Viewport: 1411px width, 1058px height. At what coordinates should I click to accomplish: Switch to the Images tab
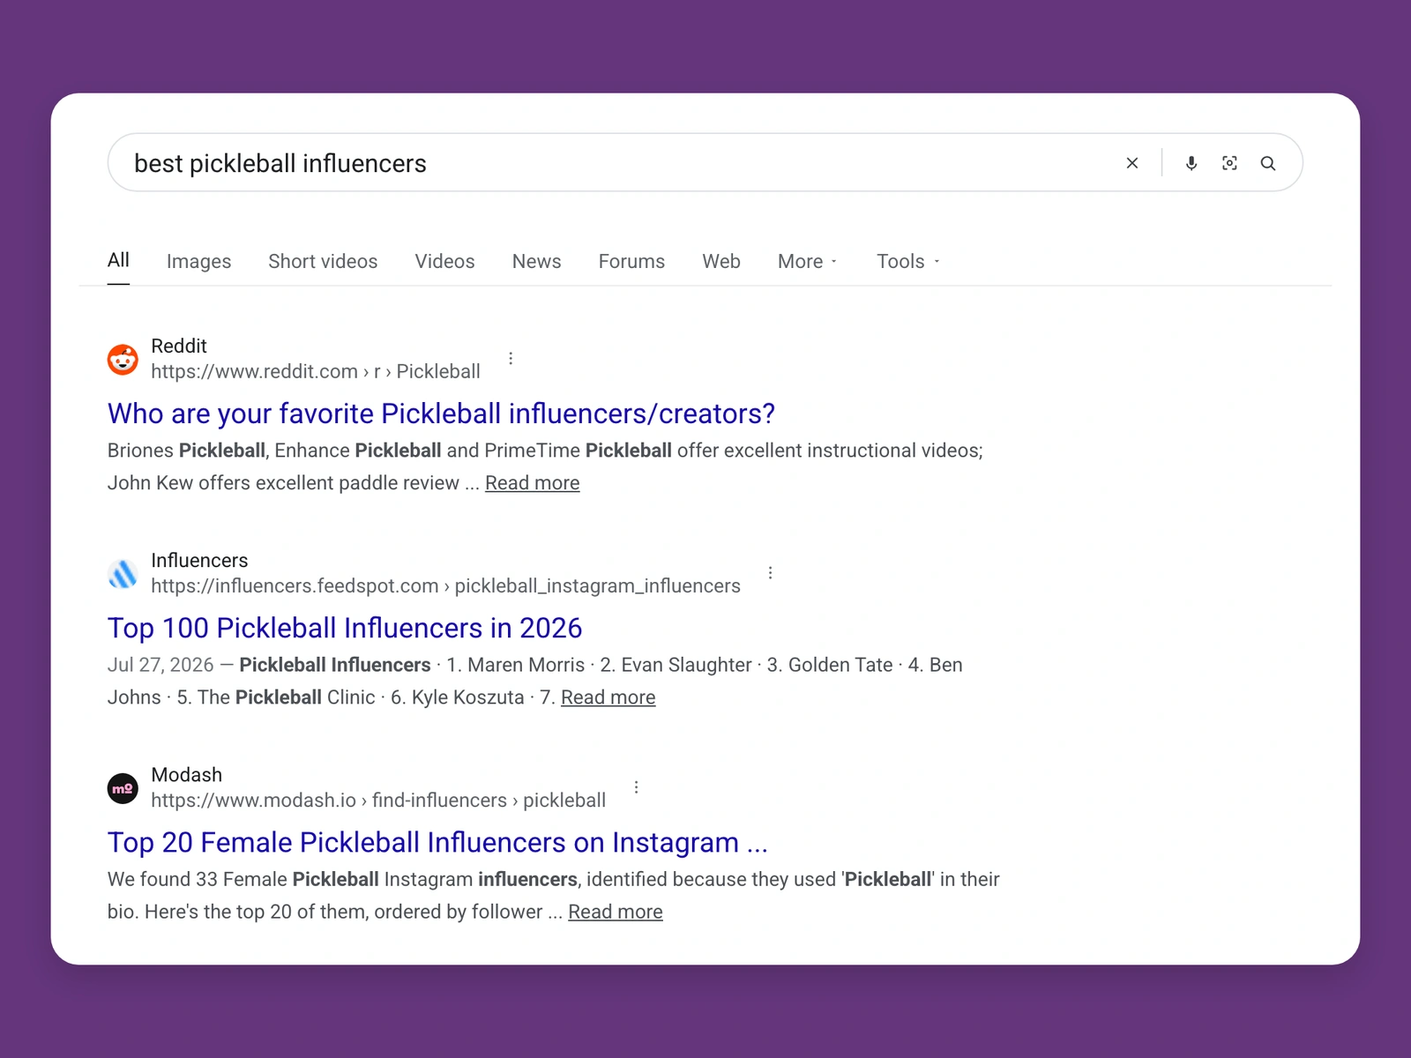click(198, 261)
